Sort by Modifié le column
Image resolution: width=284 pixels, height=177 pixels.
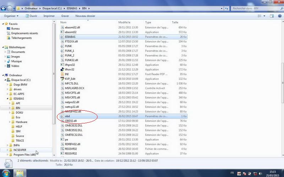pyautogui.click(x=130, y=22)
